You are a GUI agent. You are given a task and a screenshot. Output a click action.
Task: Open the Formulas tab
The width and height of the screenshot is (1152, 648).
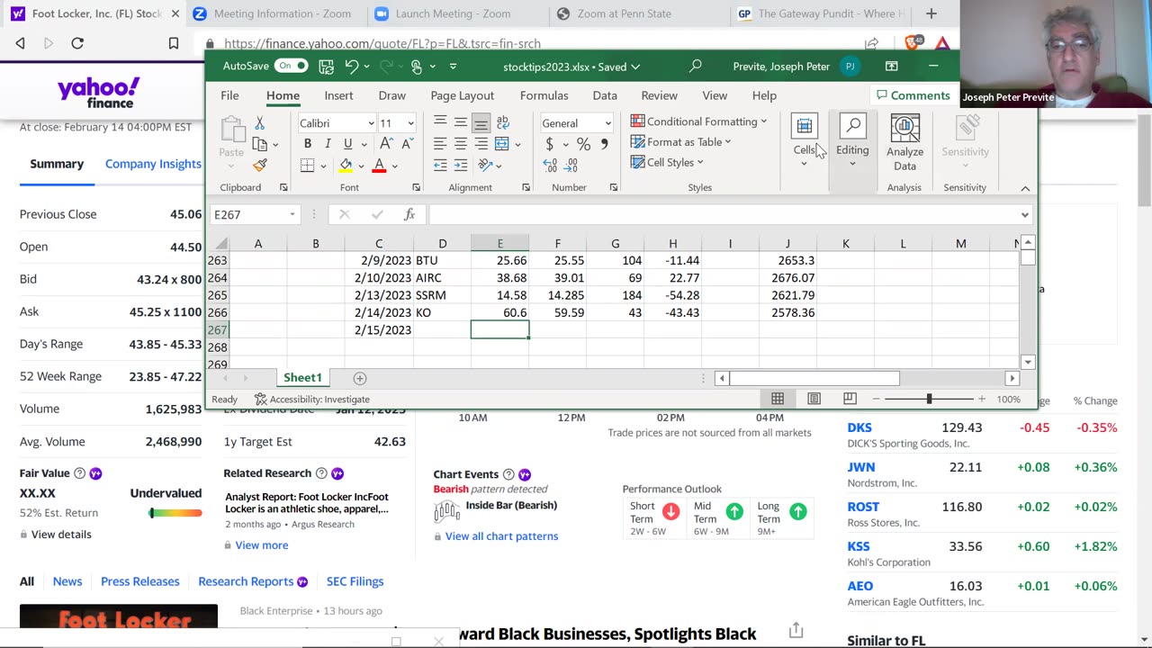point(544,95)
